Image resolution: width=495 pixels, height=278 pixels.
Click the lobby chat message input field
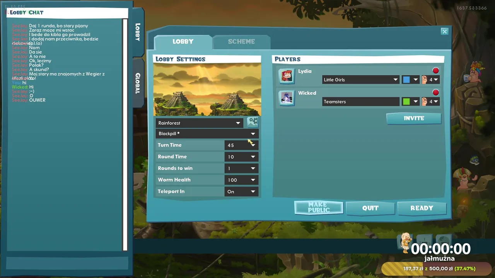coord(67,263)
